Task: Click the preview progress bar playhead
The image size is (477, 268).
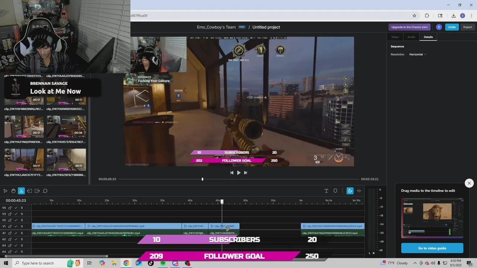Action: tap(202, 179)
